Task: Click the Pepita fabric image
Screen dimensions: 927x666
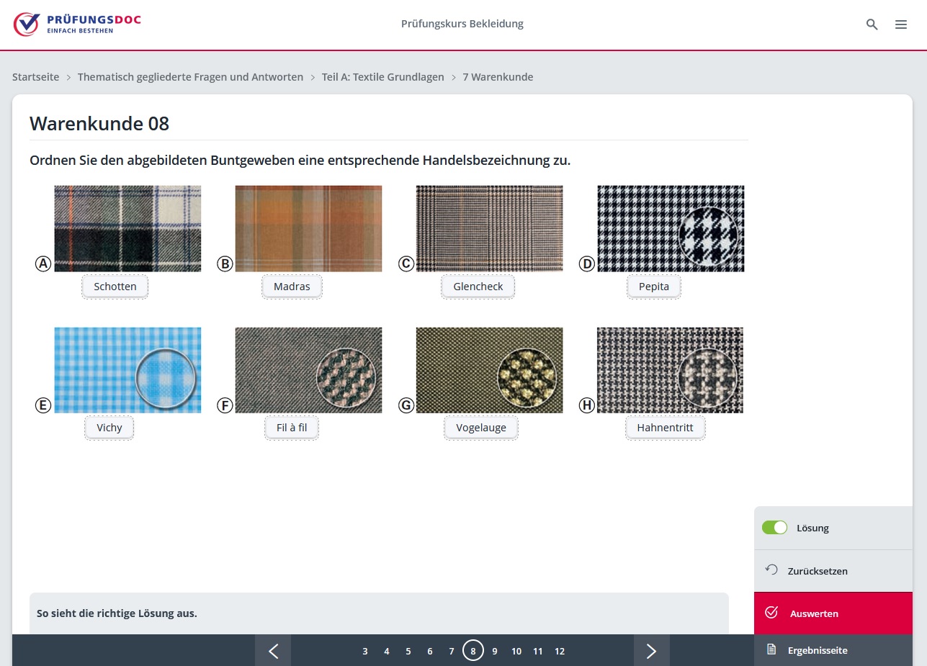Action: tap(671, 228)
